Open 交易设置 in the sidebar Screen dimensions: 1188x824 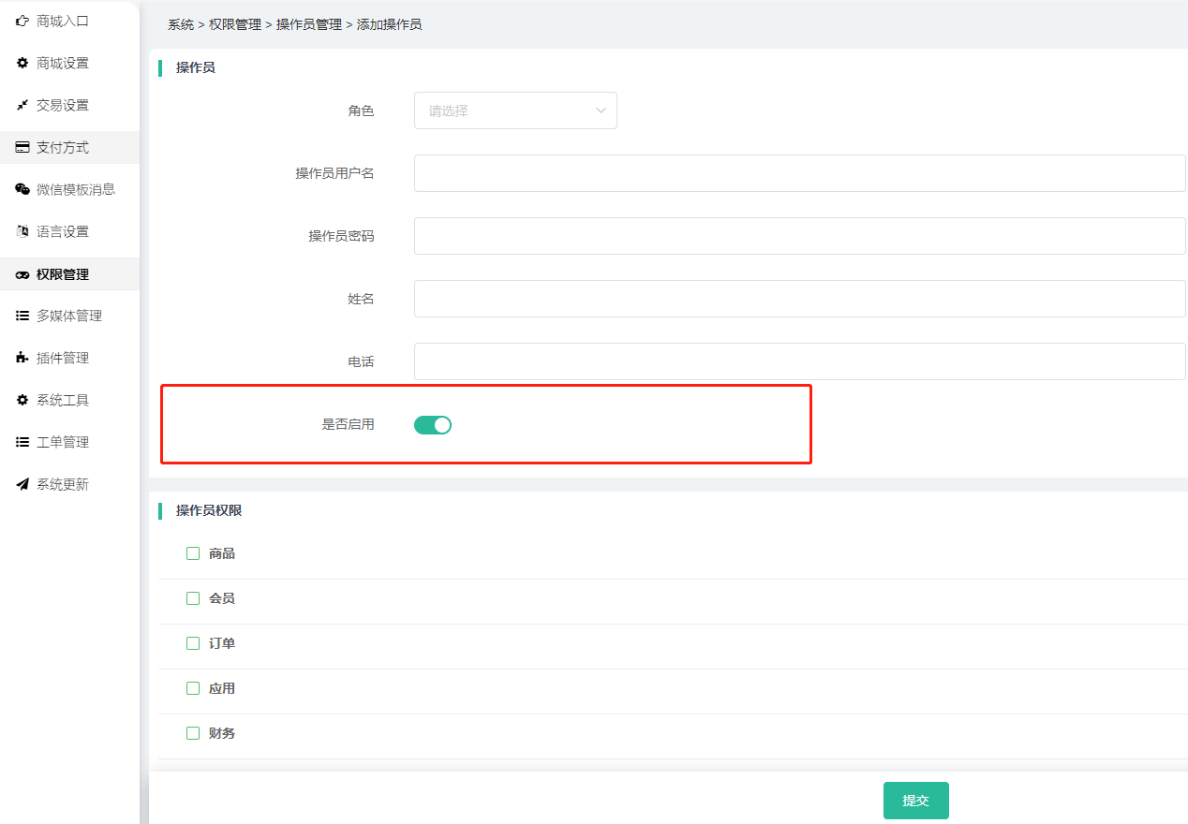pyautogui.click(x=63, y=105)
